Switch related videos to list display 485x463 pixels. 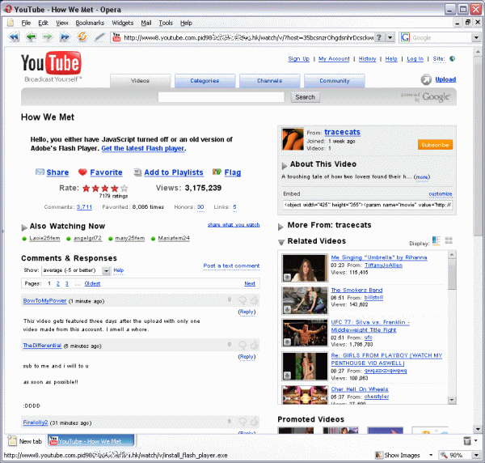(x=436, y=240)
